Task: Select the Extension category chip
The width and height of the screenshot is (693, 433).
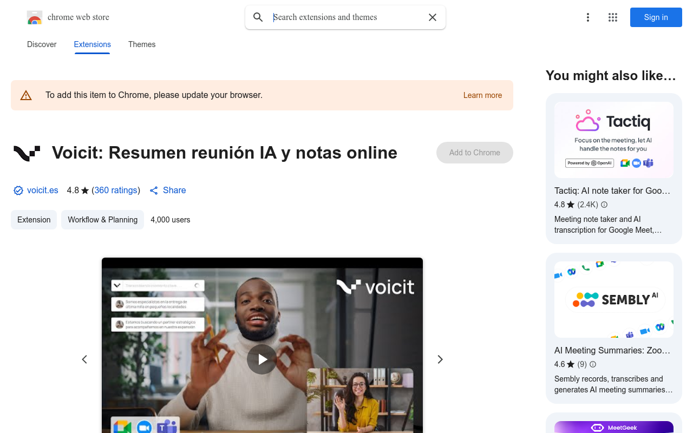Action: pyautogui.click(x=34, y=220)
